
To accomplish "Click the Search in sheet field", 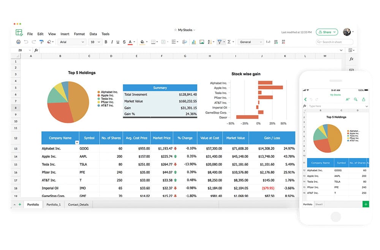I will tap(334, 42).
